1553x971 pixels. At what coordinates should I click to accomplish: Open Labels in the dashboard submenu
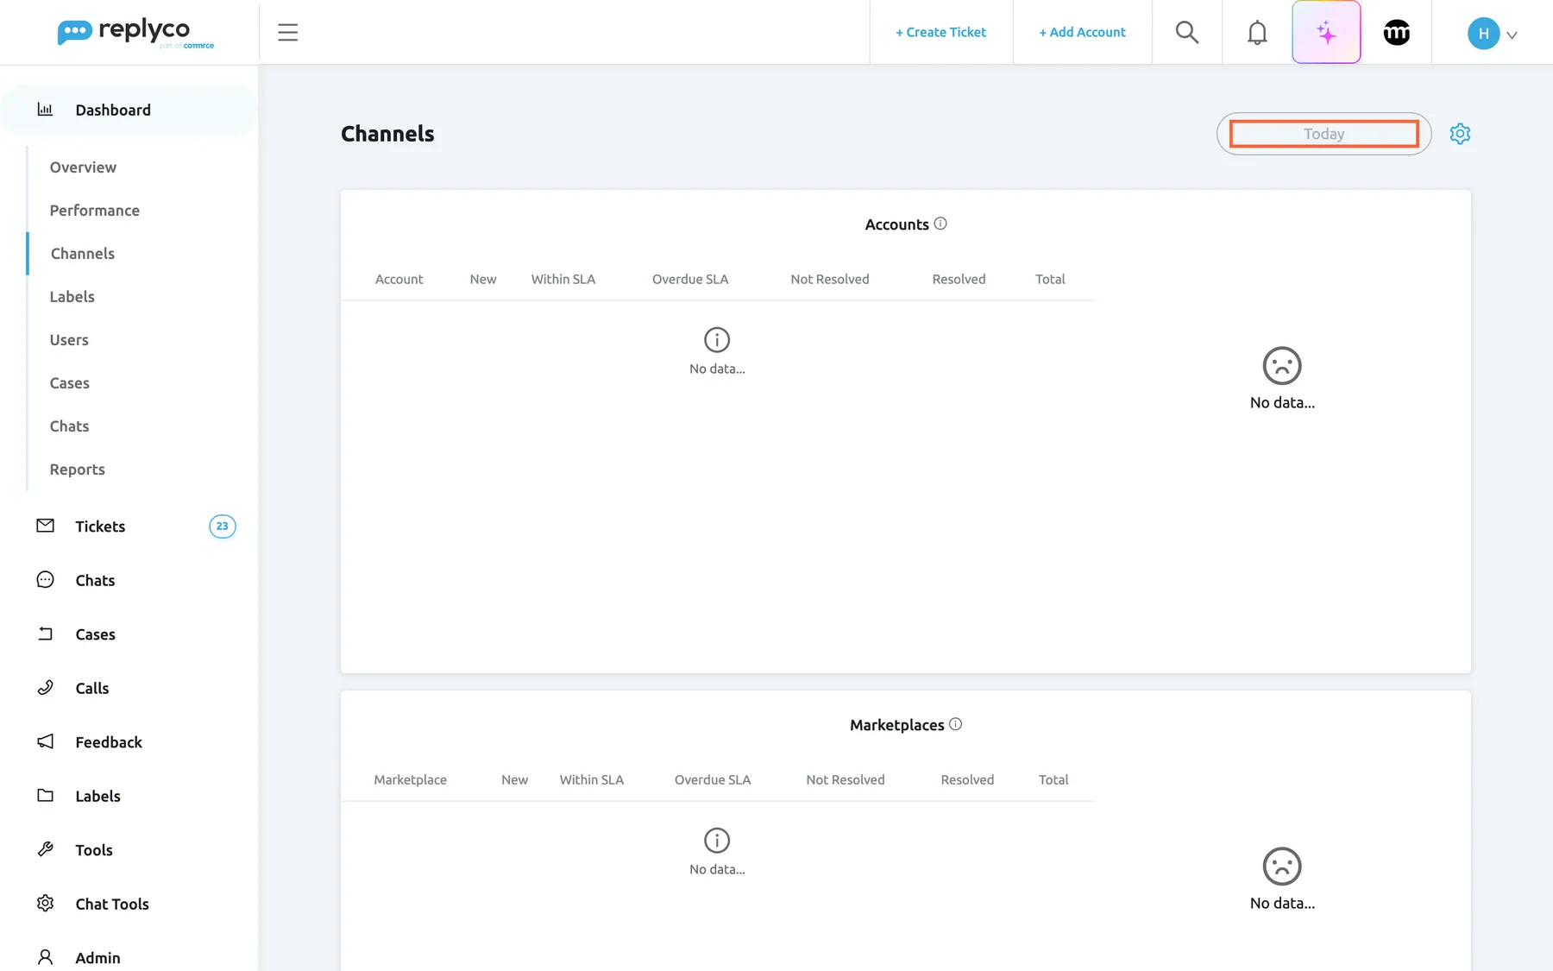pos(72,297)
